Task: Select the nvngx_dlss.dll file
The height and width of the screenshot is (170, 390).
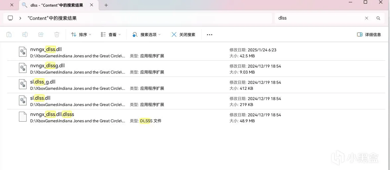Action: tap(46, 49)
